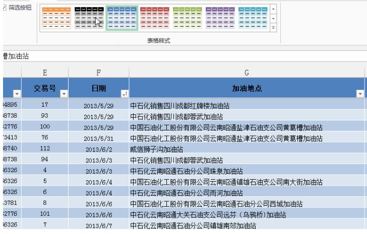Apply the orange table style
The image size is (367, 234).
(x=55, y=17)
